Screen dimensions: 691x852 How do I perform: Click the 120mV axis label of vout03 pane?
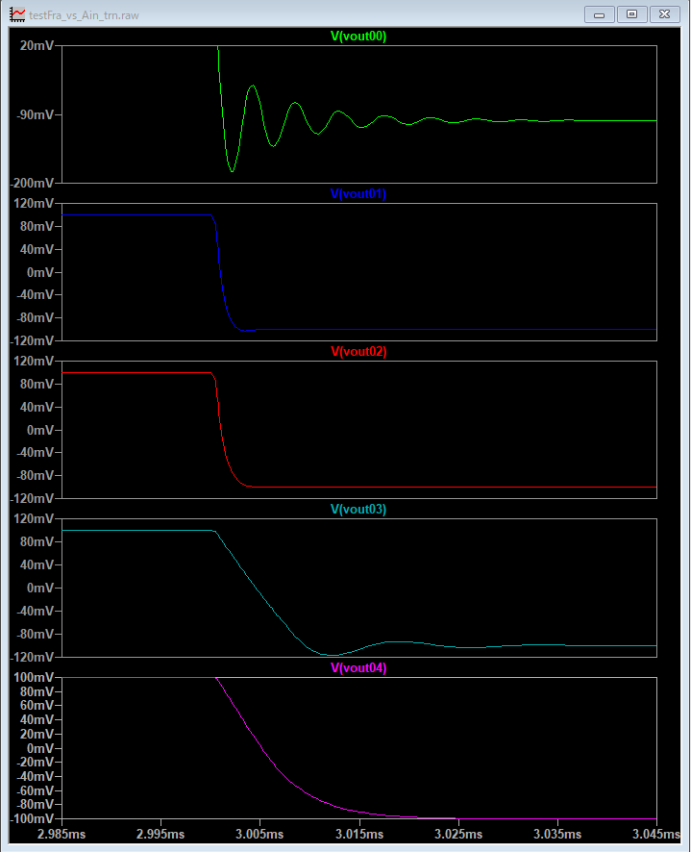click(x=34, y=518)
